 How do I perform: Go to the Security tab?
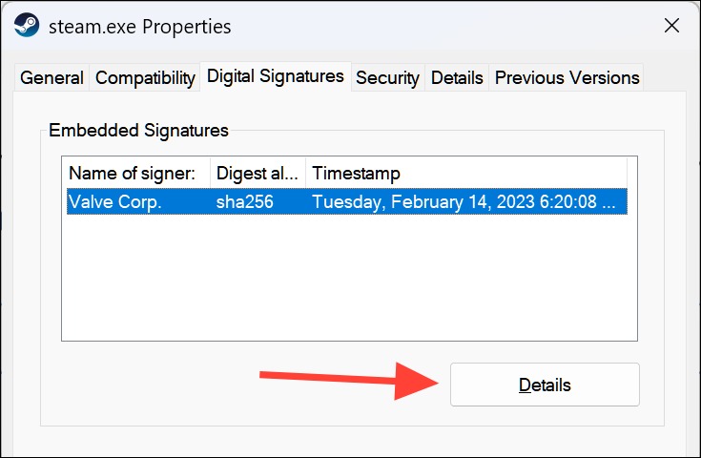[x=387, y=78]
